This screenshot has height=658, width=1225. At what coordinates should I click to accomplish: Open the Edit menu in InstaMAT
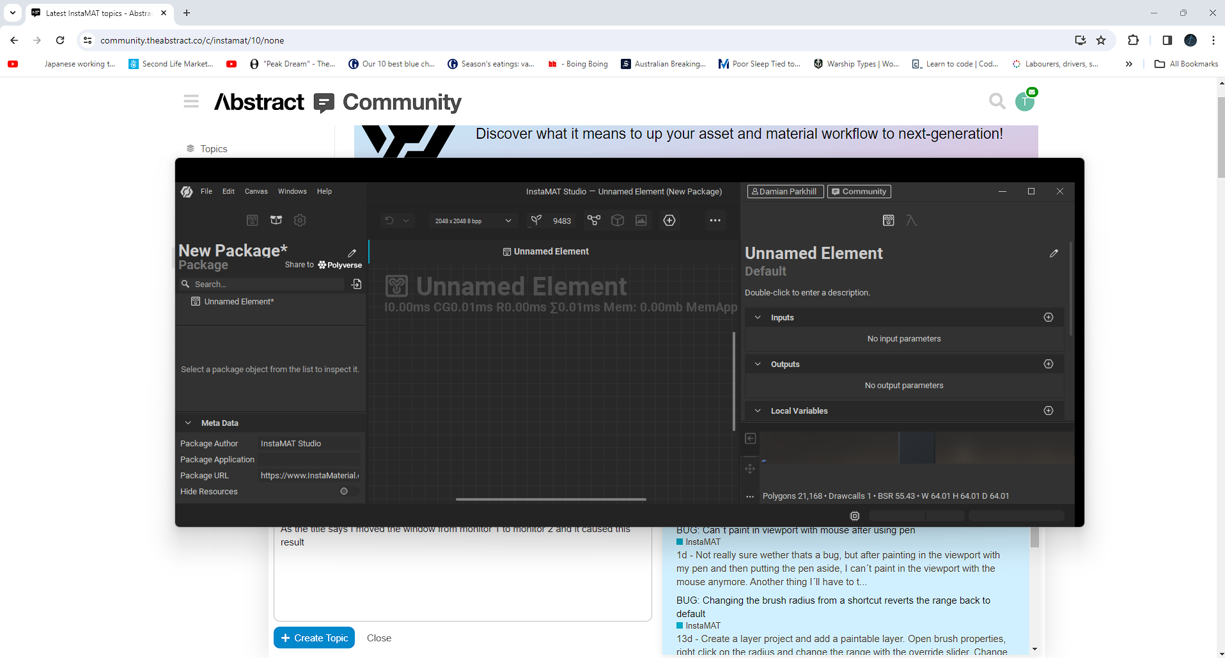tap(228, 191)
